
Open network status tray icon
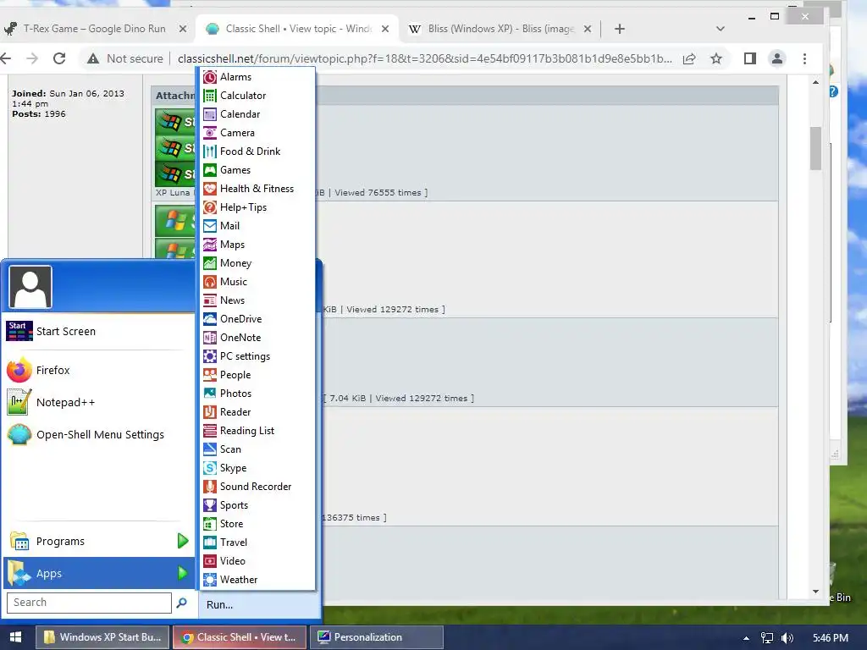767,638
